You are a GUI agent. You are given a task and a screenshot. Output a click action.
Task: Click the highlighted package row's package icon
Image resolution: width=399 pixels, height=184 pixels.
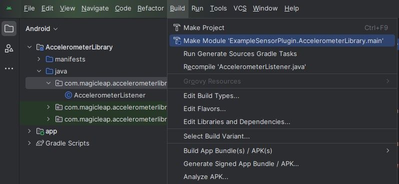click(59, 83)
